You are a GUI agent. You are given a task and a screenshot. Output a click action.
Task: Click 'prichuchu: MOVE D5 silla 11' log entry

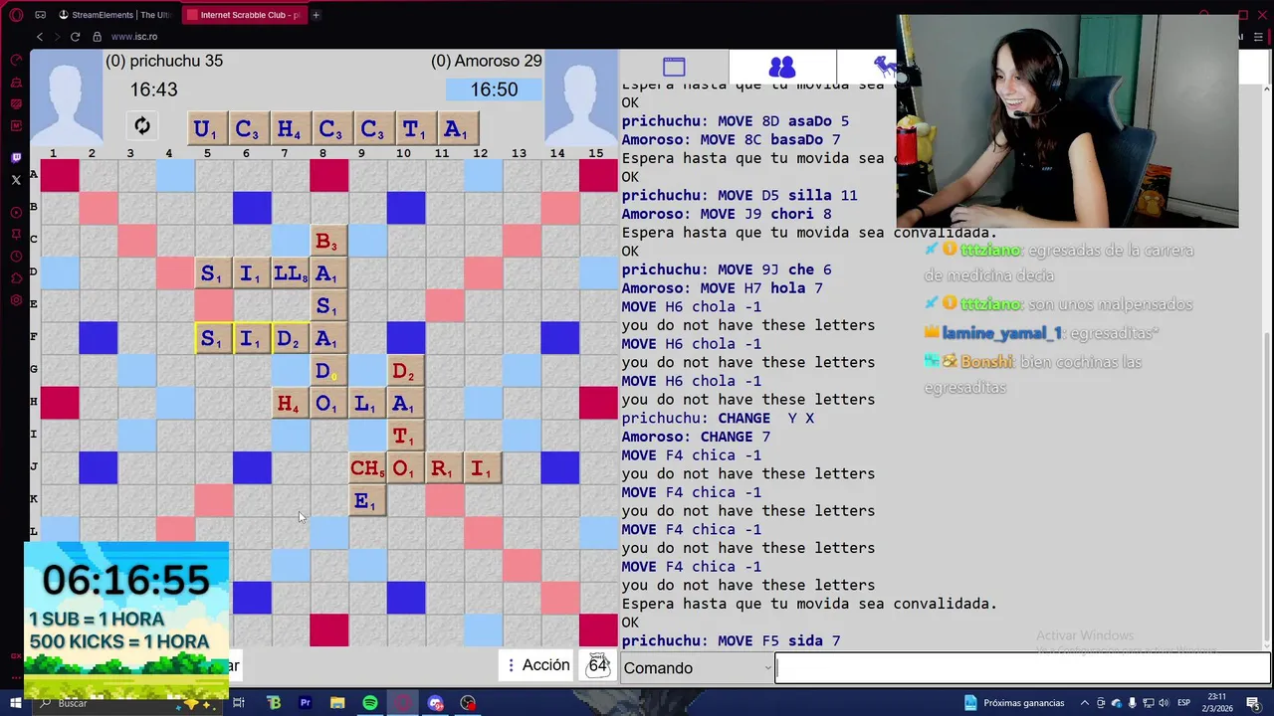(740, 196)
